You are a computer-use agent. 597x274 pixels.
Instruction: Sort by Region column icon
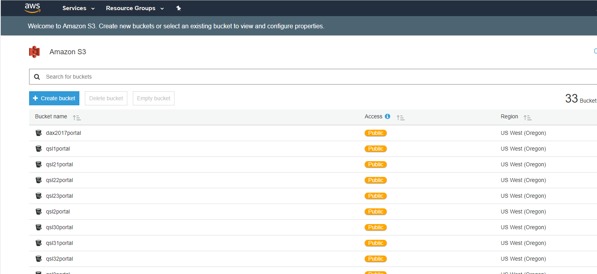pyautogui.click(x=527, y=117)
